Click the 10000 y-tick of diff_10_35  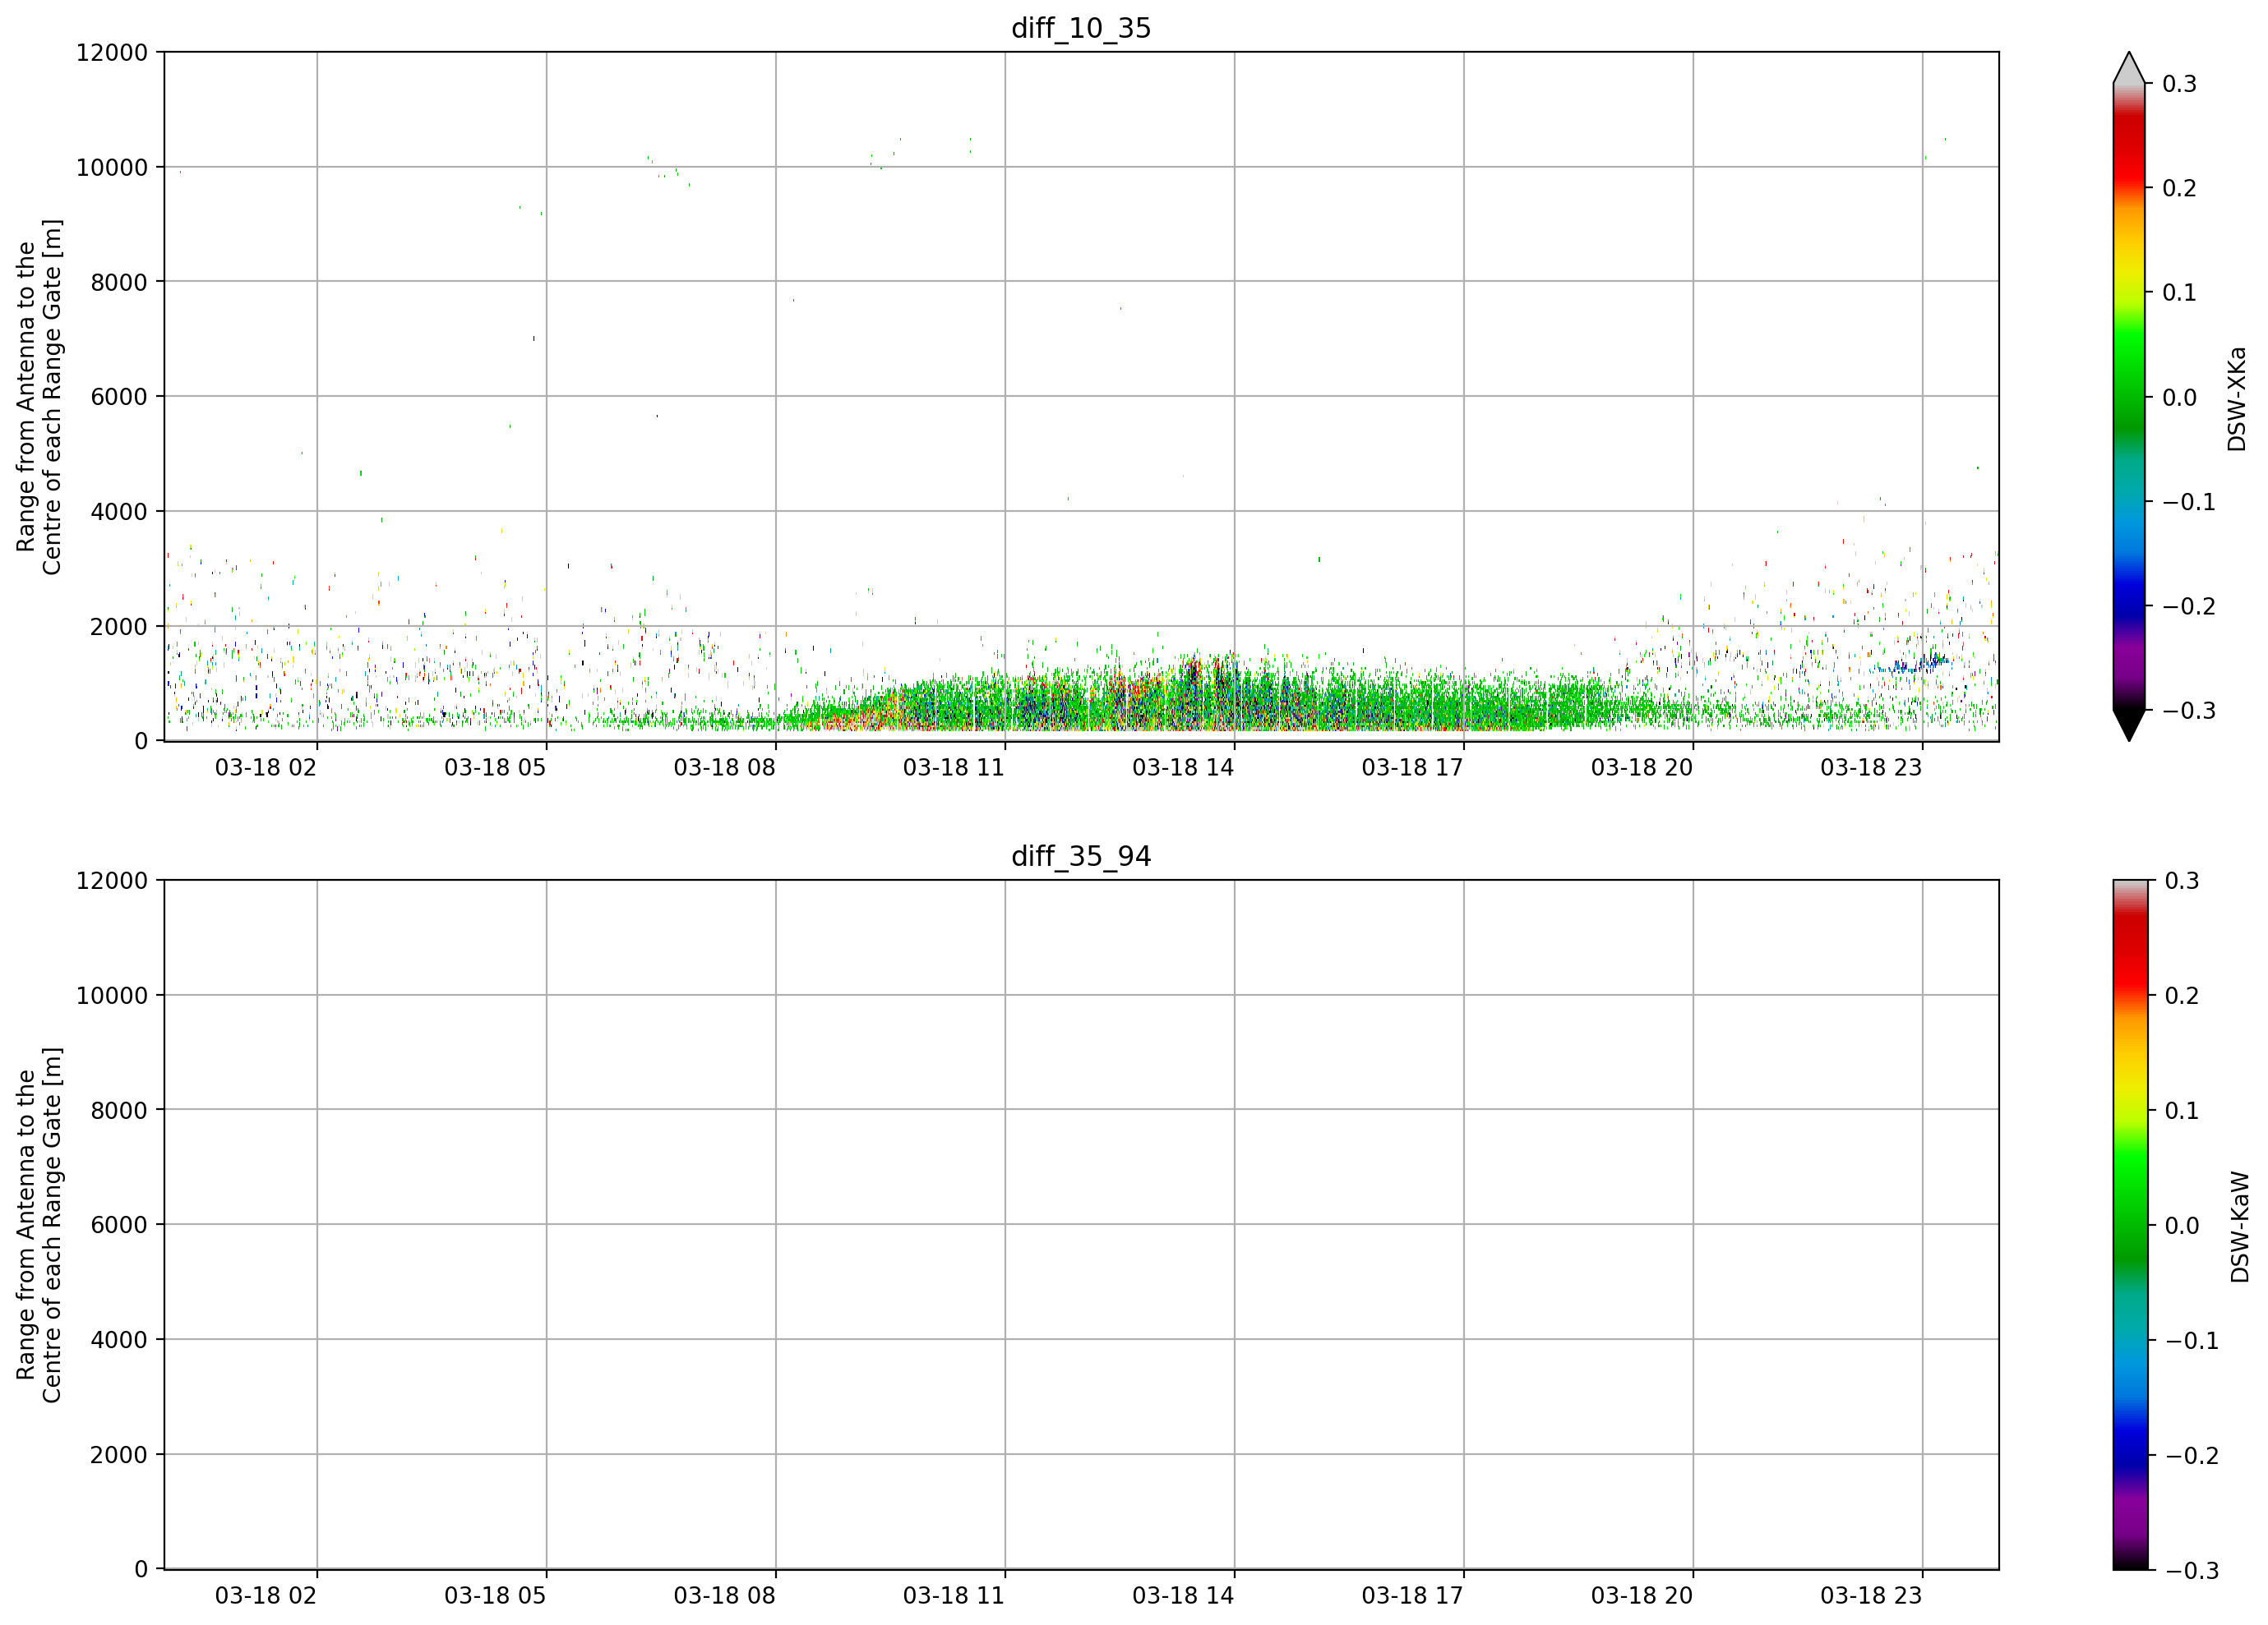click(x=112, y=168)
